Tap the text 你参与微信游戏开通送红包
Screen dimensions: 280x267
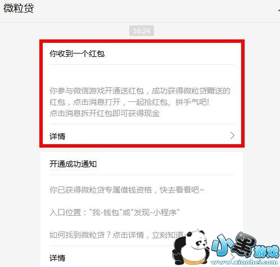pos(97,91)
